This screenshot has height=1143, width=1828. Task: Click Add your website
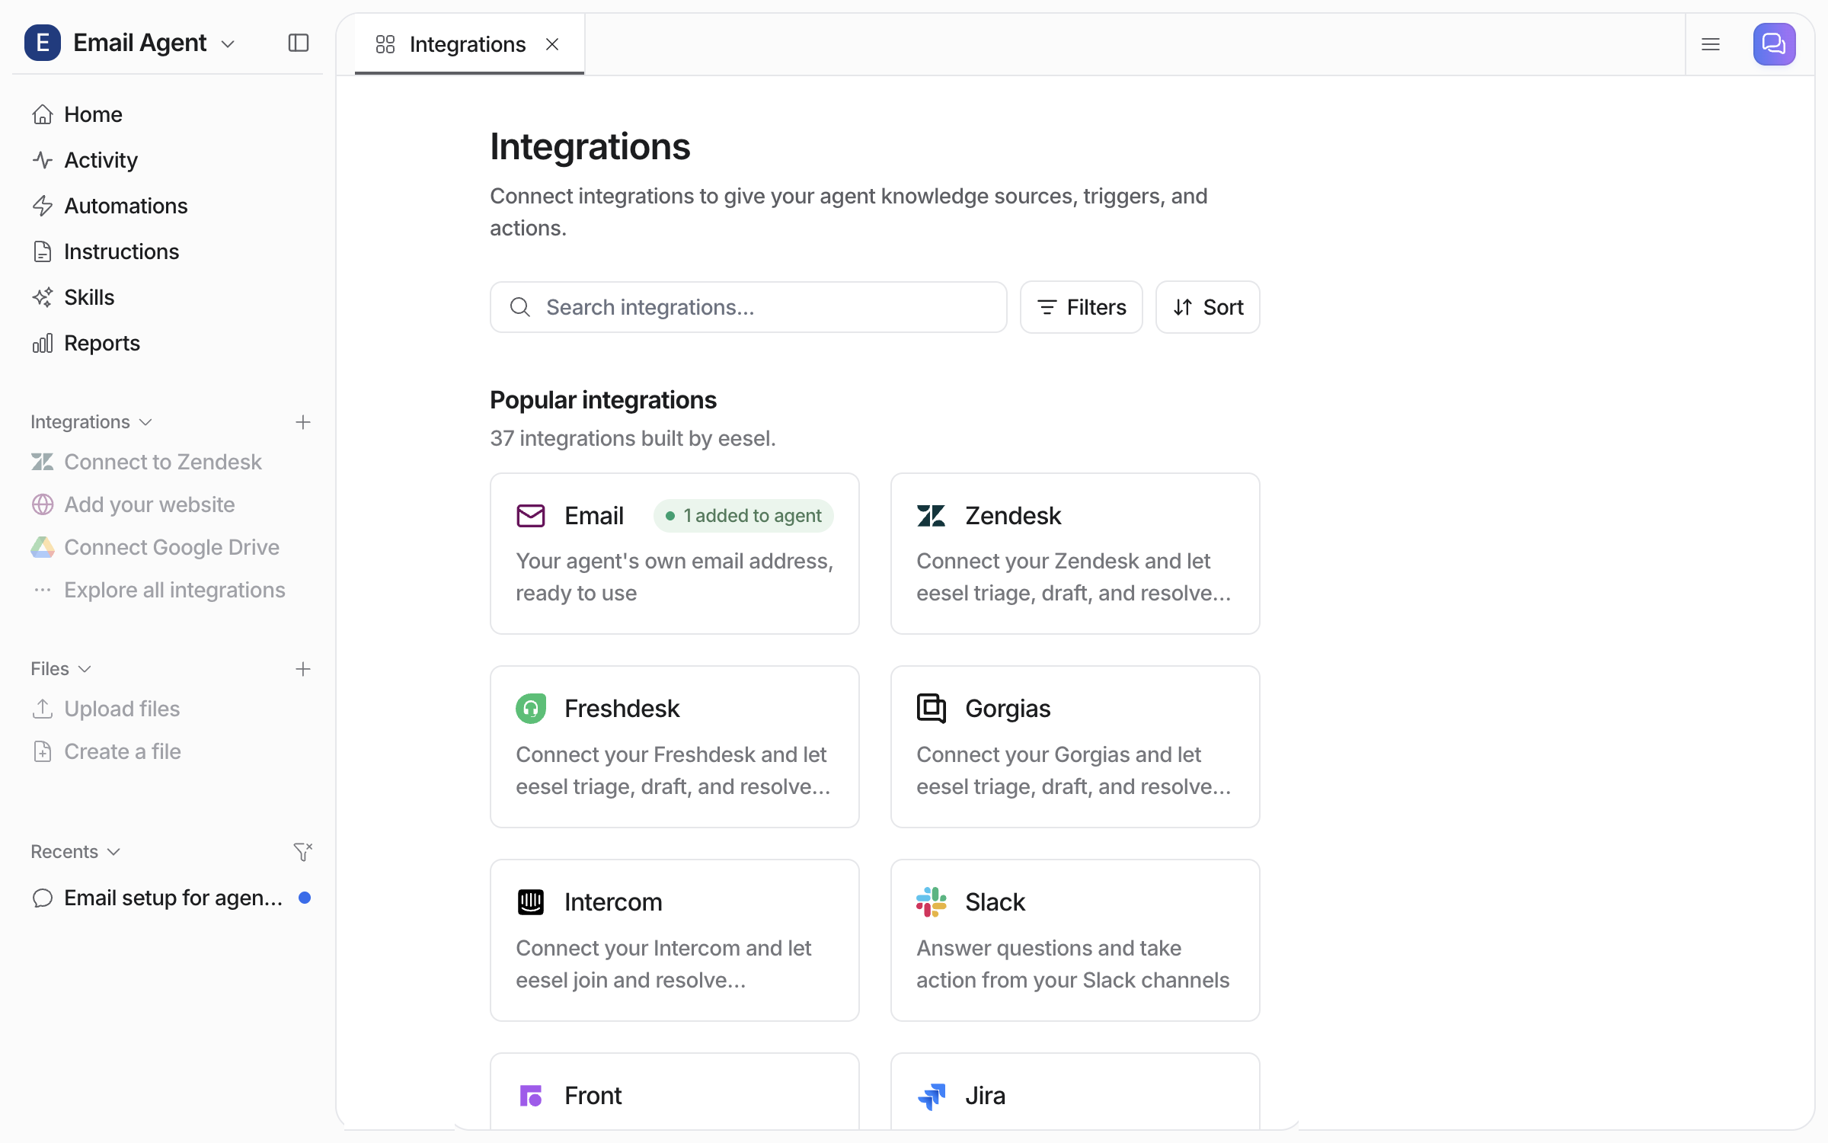point(168,504)
